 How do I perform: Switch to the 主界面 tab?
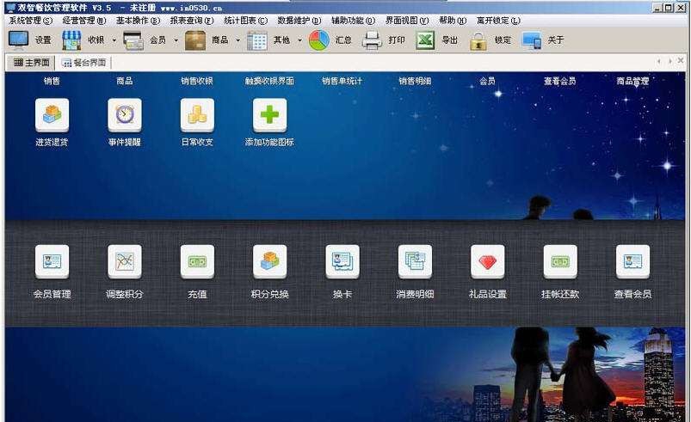(31, 63)
